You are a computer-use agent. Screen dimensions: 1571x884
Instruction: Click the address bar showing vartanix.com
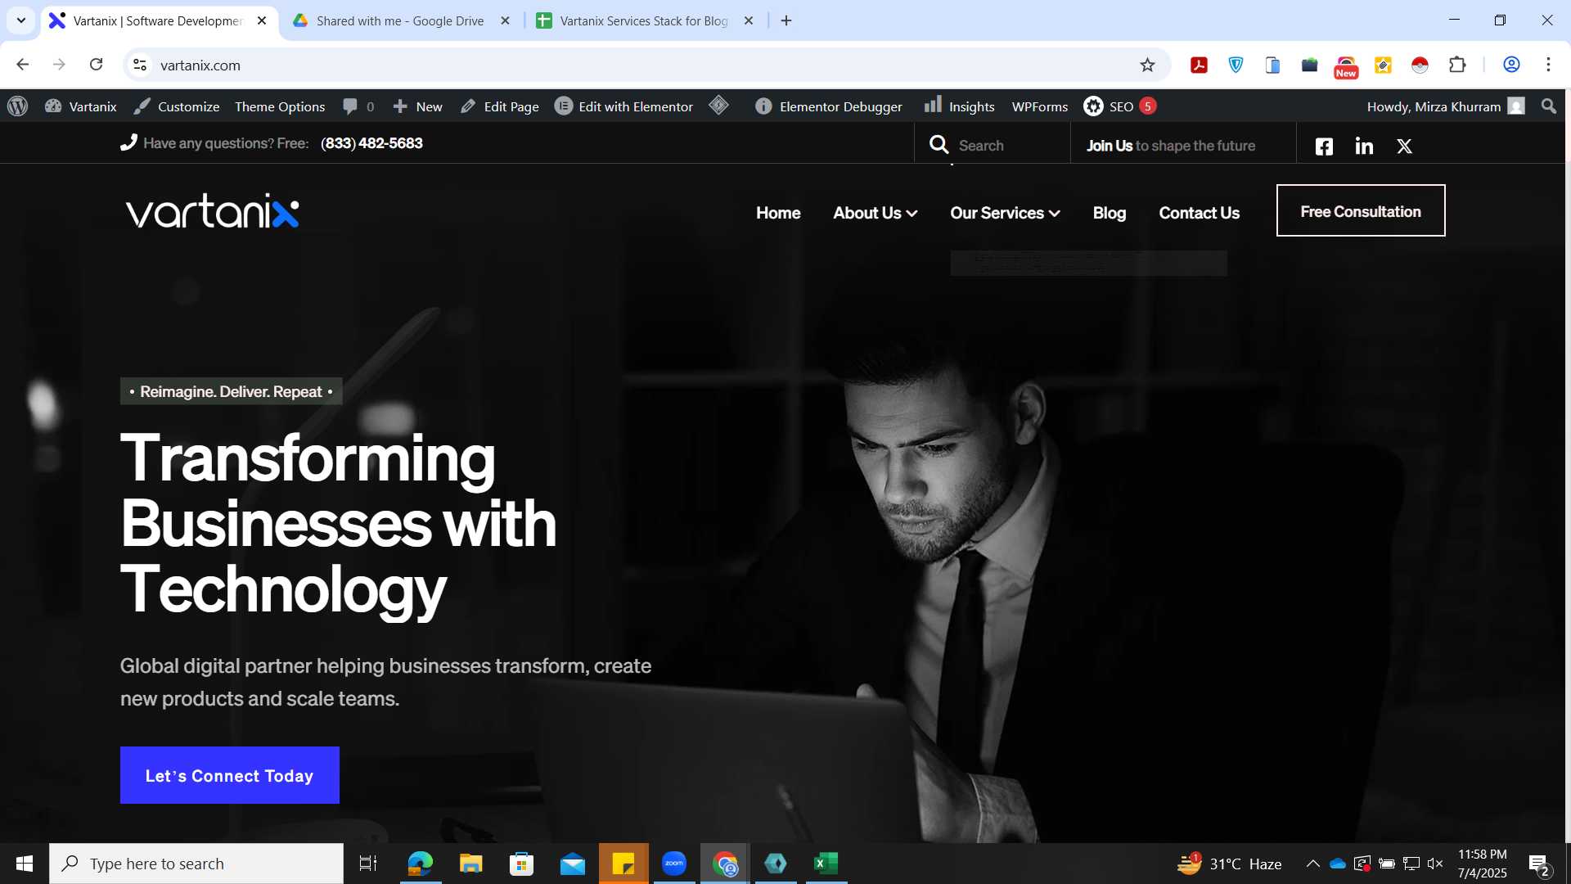click(646, 65)
